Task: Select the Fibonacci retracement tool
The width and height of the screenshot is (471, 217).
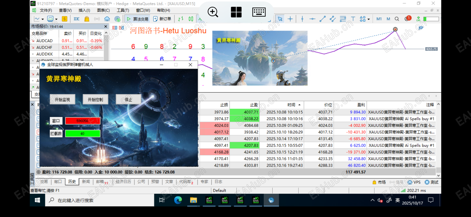Action: [x=343, y=19]
